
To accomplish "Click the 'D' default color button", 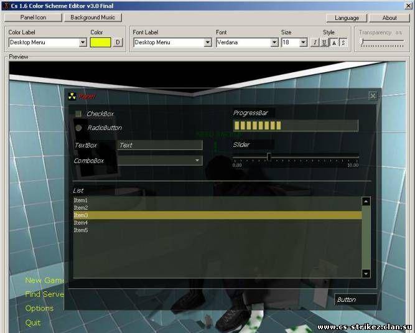I will (118, 42).
